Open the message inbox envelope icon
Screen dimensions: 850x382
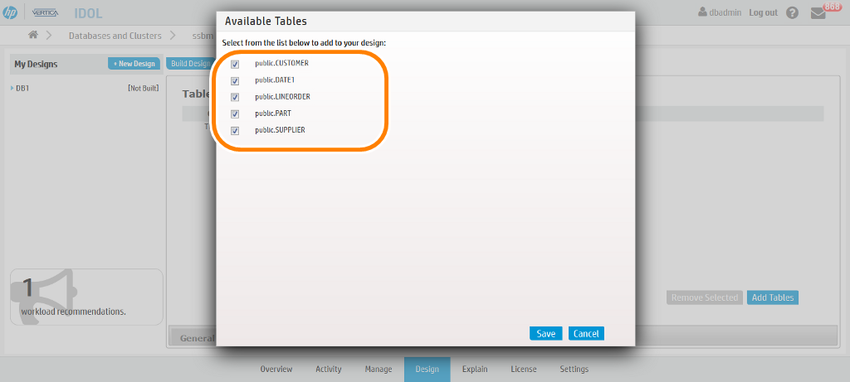(818, 13)
